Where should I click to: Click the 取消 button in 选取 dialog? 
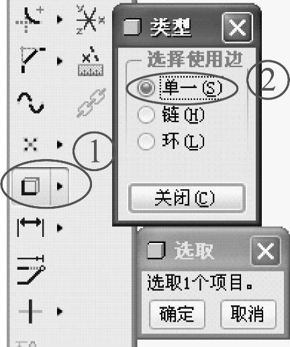[x=248, y=314]
